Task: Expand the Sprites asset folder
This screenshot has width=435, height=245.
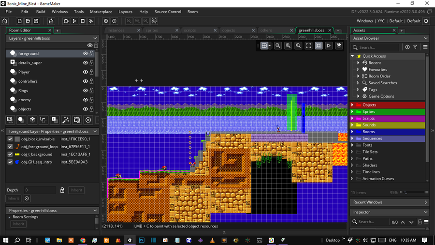Action: coord(352,112)
